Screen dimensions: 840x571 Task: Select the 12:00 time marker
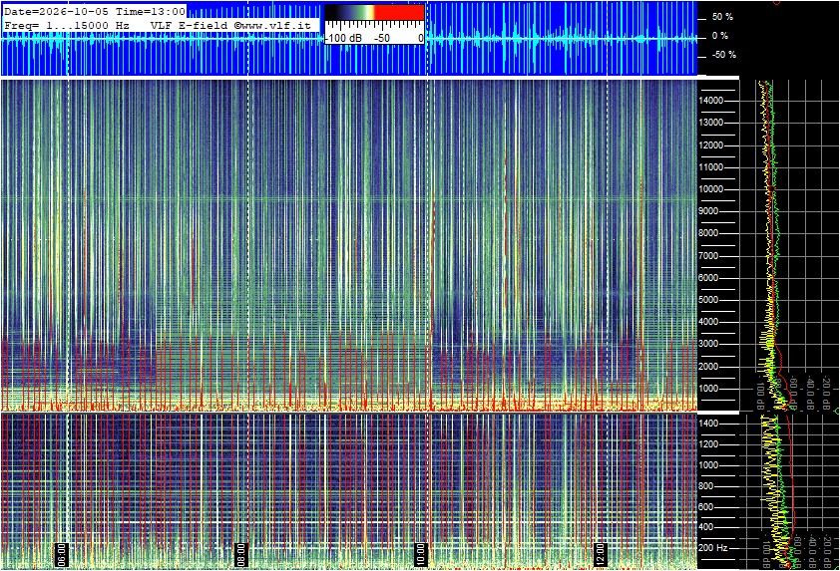(600, 554)
